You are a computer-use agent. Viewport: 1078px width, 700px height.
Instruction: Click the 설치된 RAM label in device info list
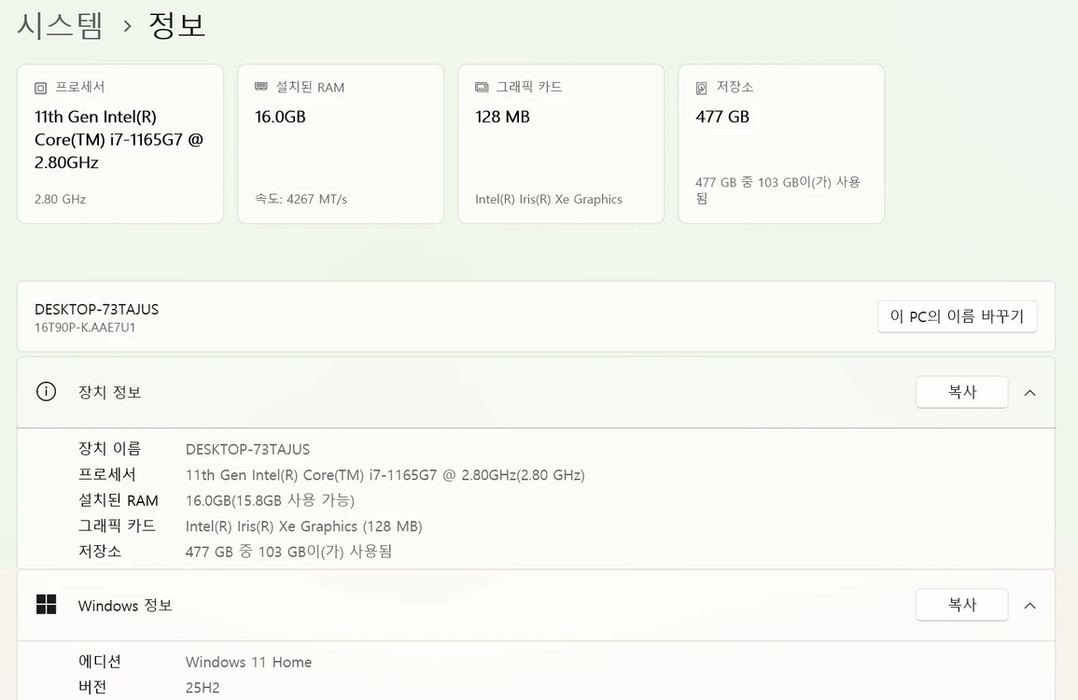(x=119, y=500)
